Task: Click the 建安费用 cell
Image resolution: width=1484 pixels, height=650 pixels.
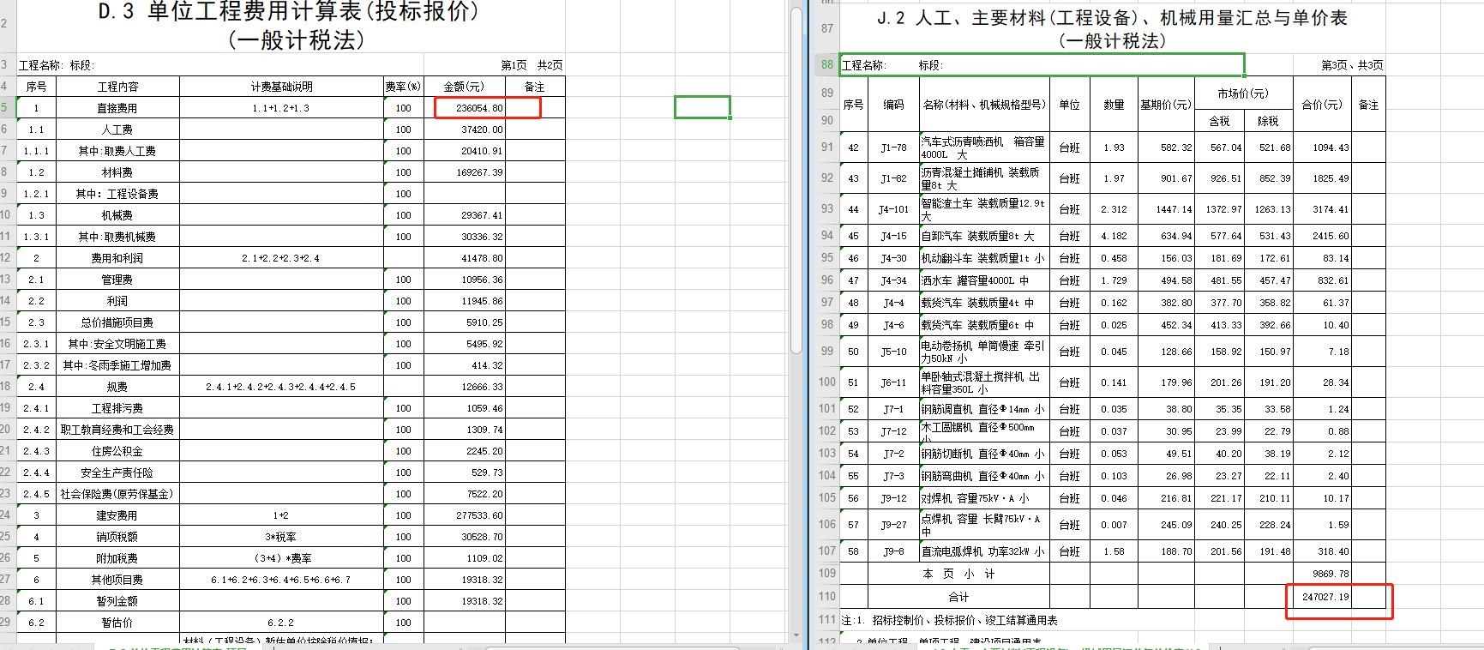Action: tap(117, 515)
